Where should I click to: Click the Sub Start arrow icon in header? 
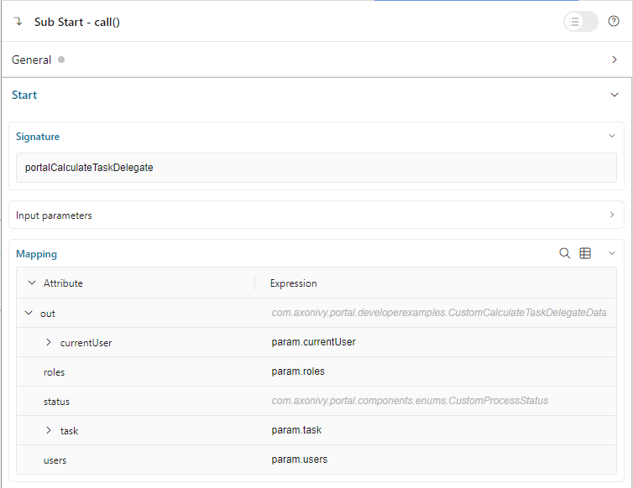[x=18, y=22]
